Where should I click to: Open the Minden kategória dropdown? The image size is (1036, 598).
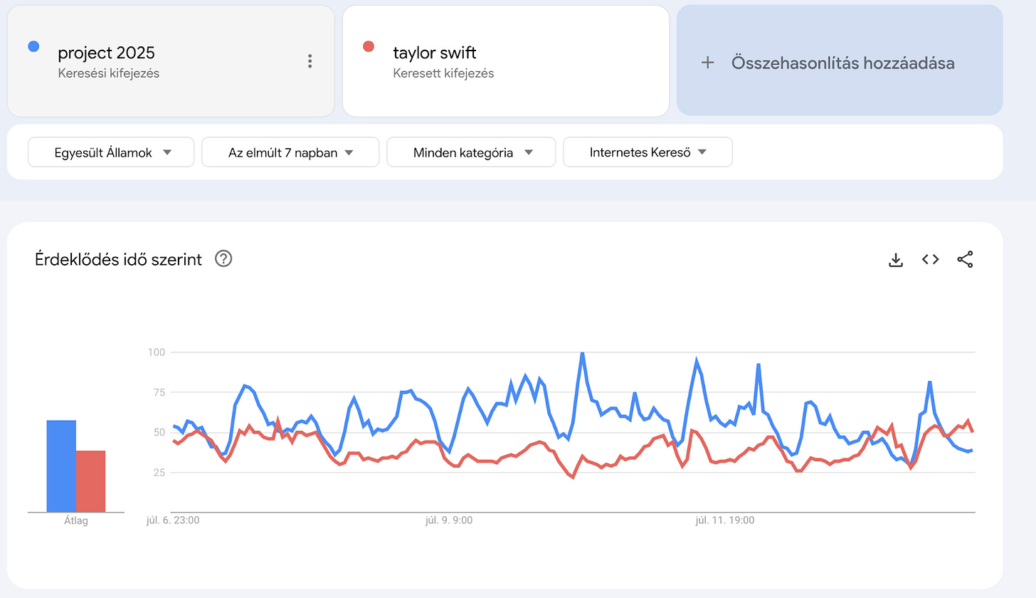471,152
